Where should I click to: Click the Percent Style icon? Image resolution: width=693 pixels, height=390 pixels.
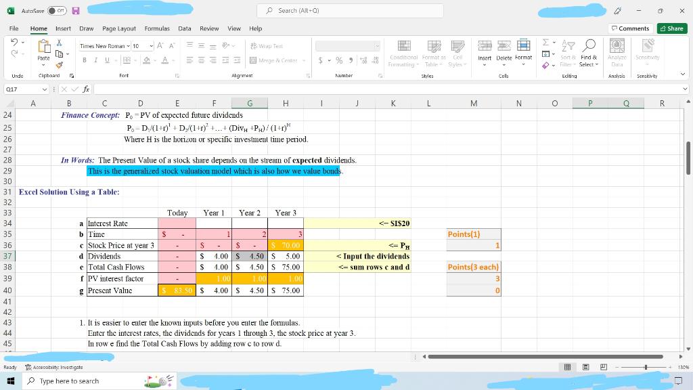coord(339,60)
